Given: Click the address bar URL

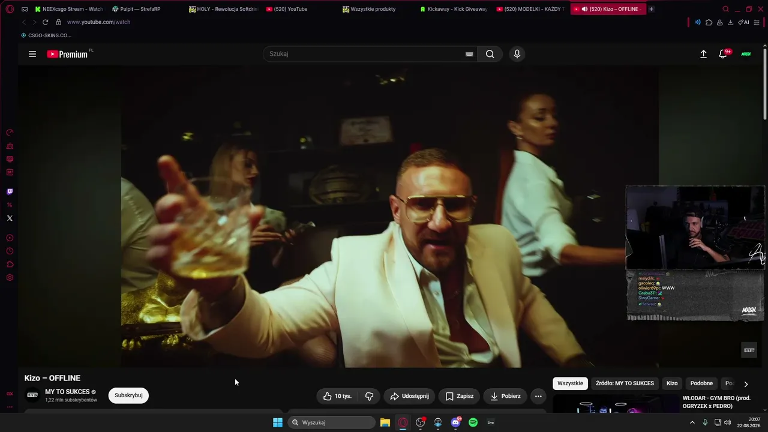Looking at the screenshot, I should point(98,22).
